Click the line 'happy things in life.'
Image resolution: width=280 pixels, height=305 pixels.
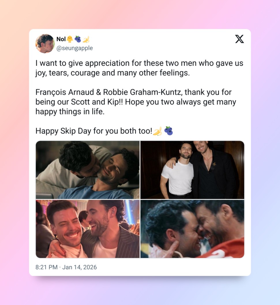point(70,112)
